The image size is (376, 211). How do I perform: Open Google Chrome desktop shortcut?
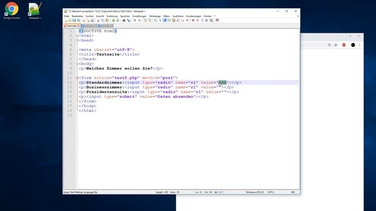pos(12,11)
